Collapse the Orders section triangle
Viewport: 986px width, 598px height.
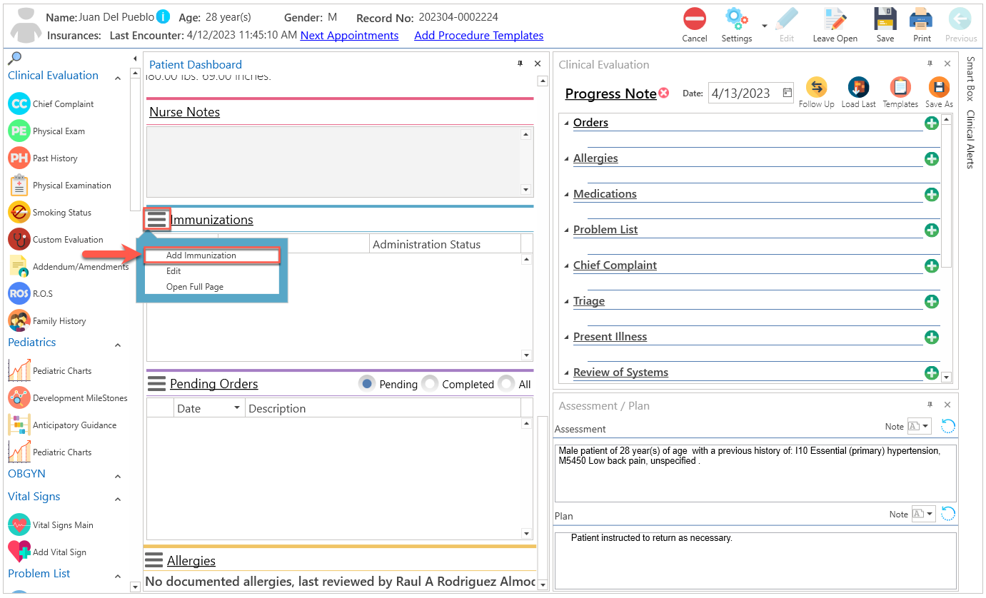tap(567, 123)
